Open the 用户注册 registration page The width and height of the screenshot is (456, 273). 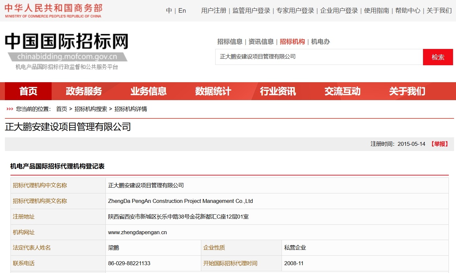point(213,10)
